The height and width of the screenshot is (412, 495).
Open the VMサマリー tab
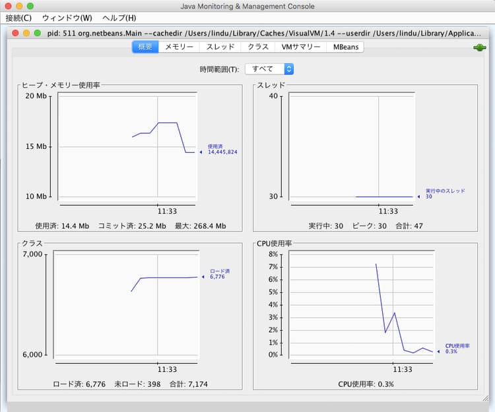point(300,47)
